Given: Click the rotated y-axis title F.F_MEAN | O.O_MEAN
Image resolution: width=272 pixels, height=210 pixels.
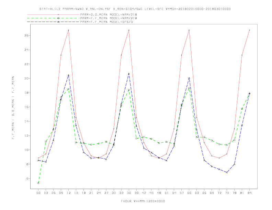Looking at the screenshot, I should point(13,108).
